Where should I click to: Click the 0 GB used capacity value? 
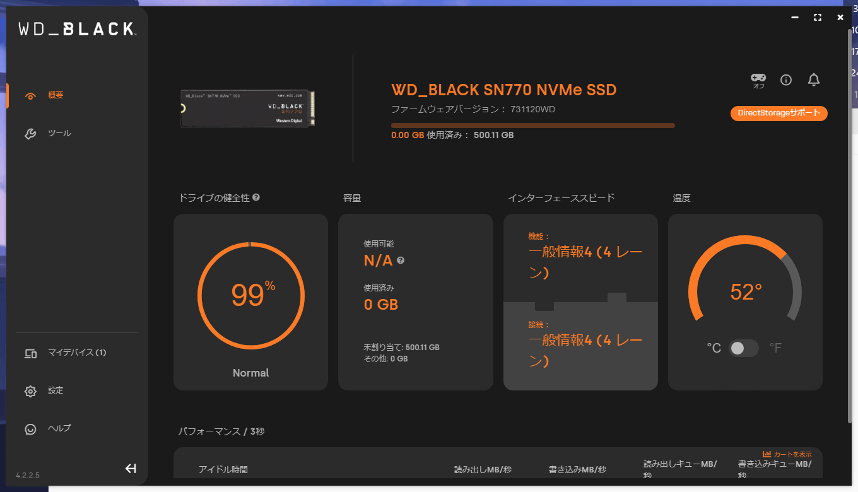(381, 305)
